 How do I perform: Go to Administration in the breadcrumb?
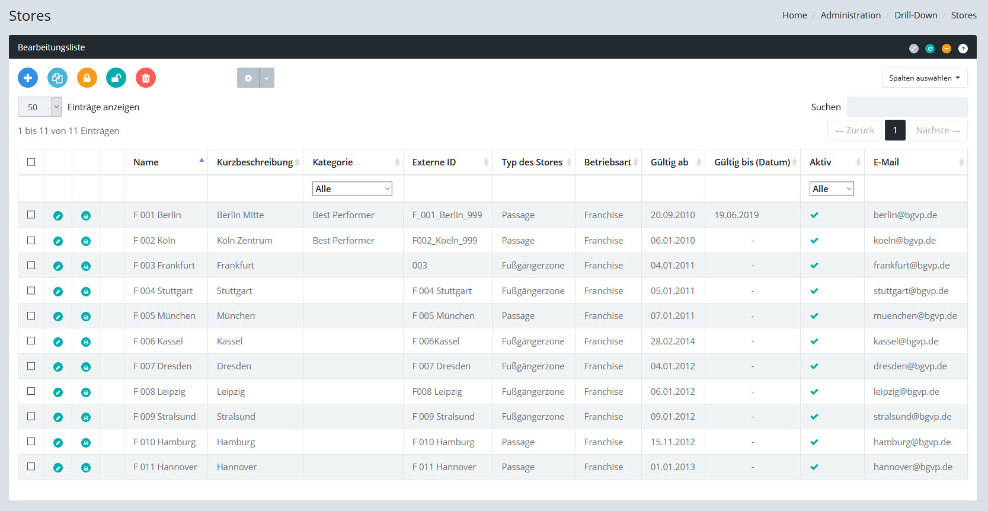tap(850, 15)
